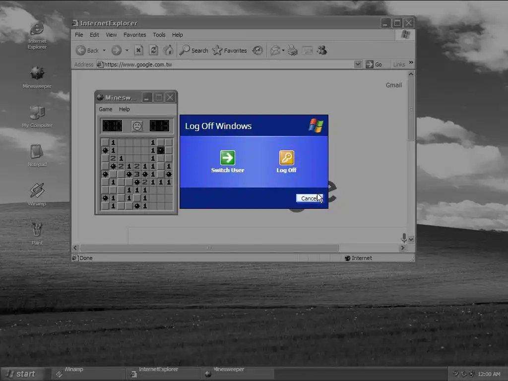The width and height of the screenshot is (508, 381).
Task: Click the taskbar clock showing 12:00 AM
Action: (x=489, y=374)
